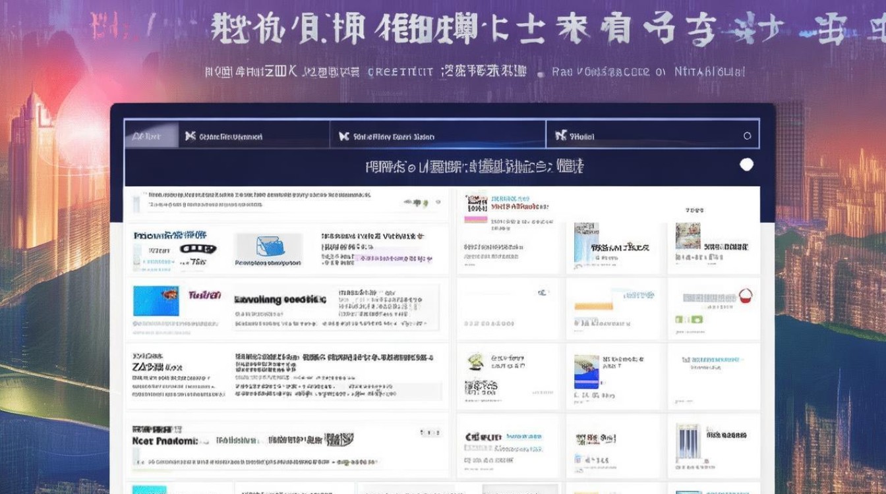Click the orange bar in the middle card
The width and height of the screenshot is (886, 494).
pos(593,306)
